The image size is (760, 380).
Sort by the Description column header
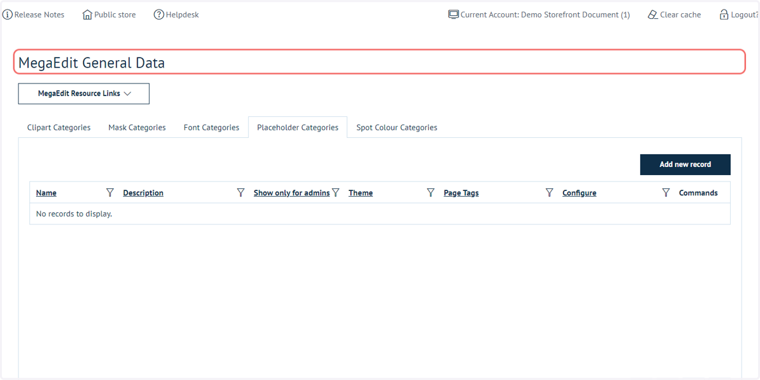pos(143,193)
